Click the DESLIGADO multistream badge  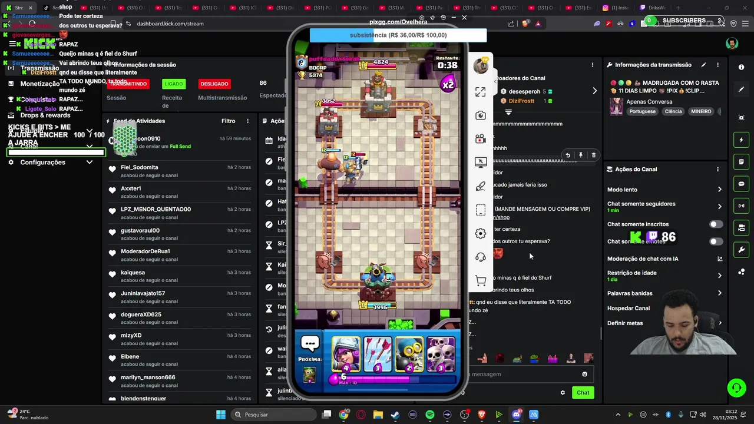click(214, 84)
